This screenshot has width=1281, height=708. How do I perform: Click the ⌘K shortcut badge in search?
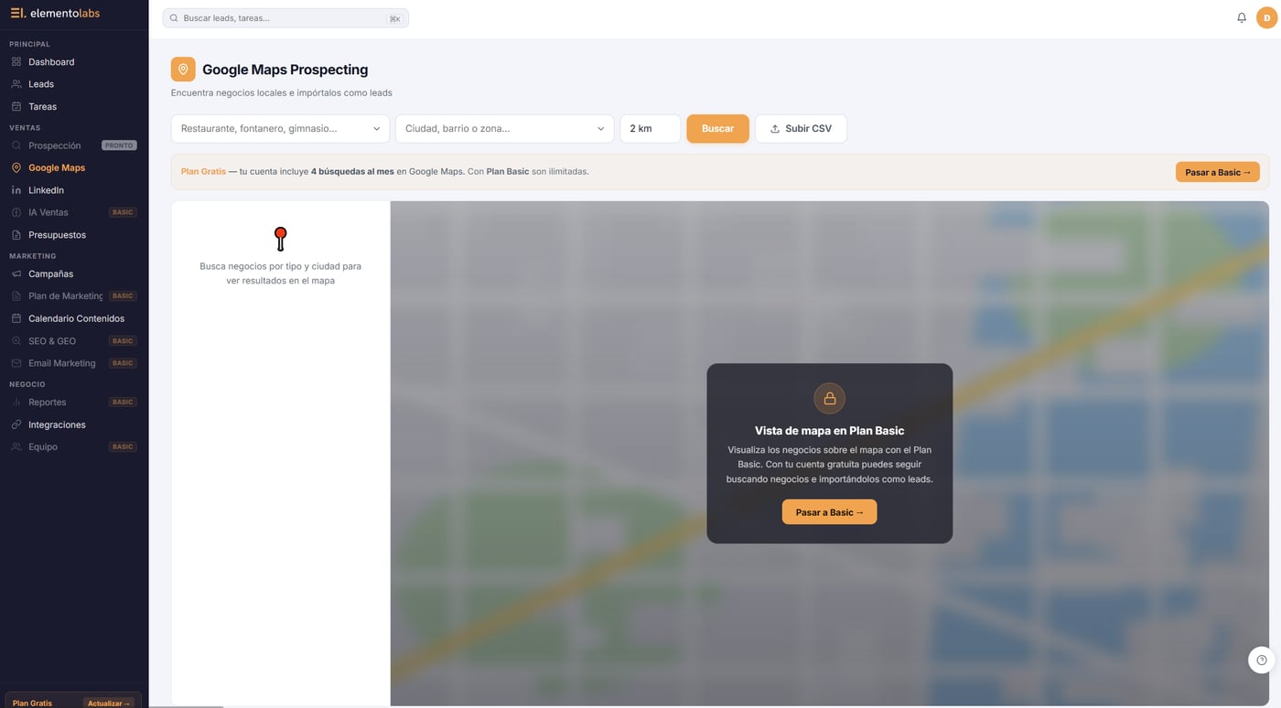[x=394, y=18]
